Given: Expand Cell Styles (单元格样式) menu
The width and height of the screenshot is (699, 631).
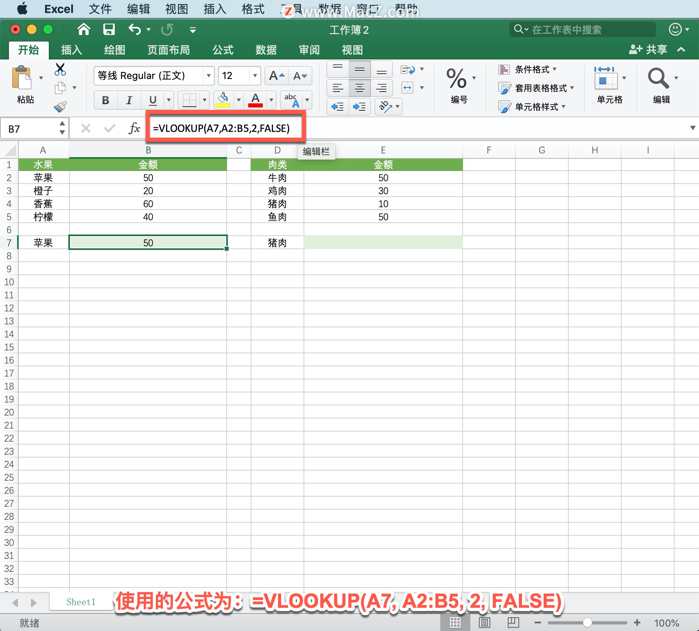Looking at the screenshot, I should 532,107.
